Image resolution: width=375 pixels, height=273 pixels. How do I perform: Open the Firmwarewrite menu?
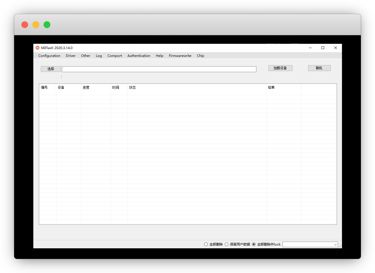[x=180, y=56]
